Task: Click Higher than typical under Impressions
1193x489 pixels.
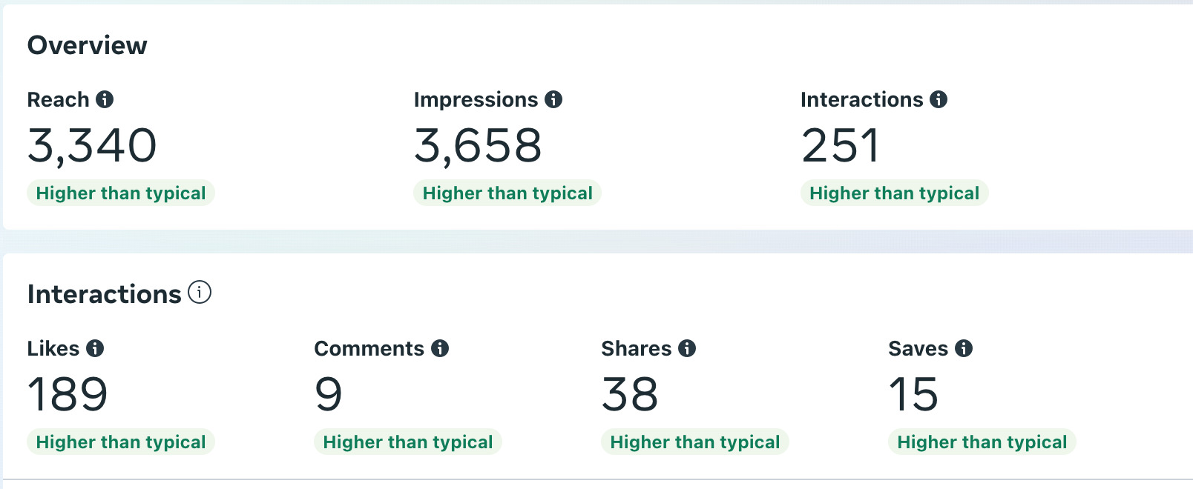Action: coord(507,193)
